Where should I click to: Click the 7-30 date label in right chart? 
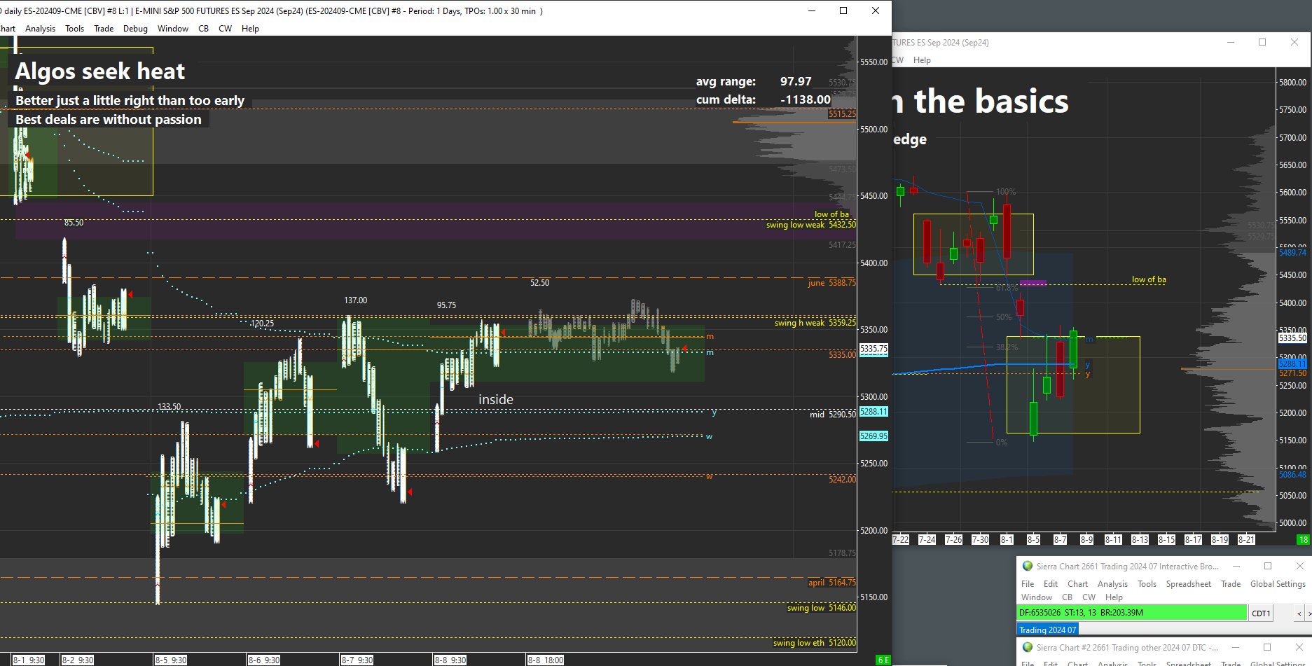coord(980,540)
